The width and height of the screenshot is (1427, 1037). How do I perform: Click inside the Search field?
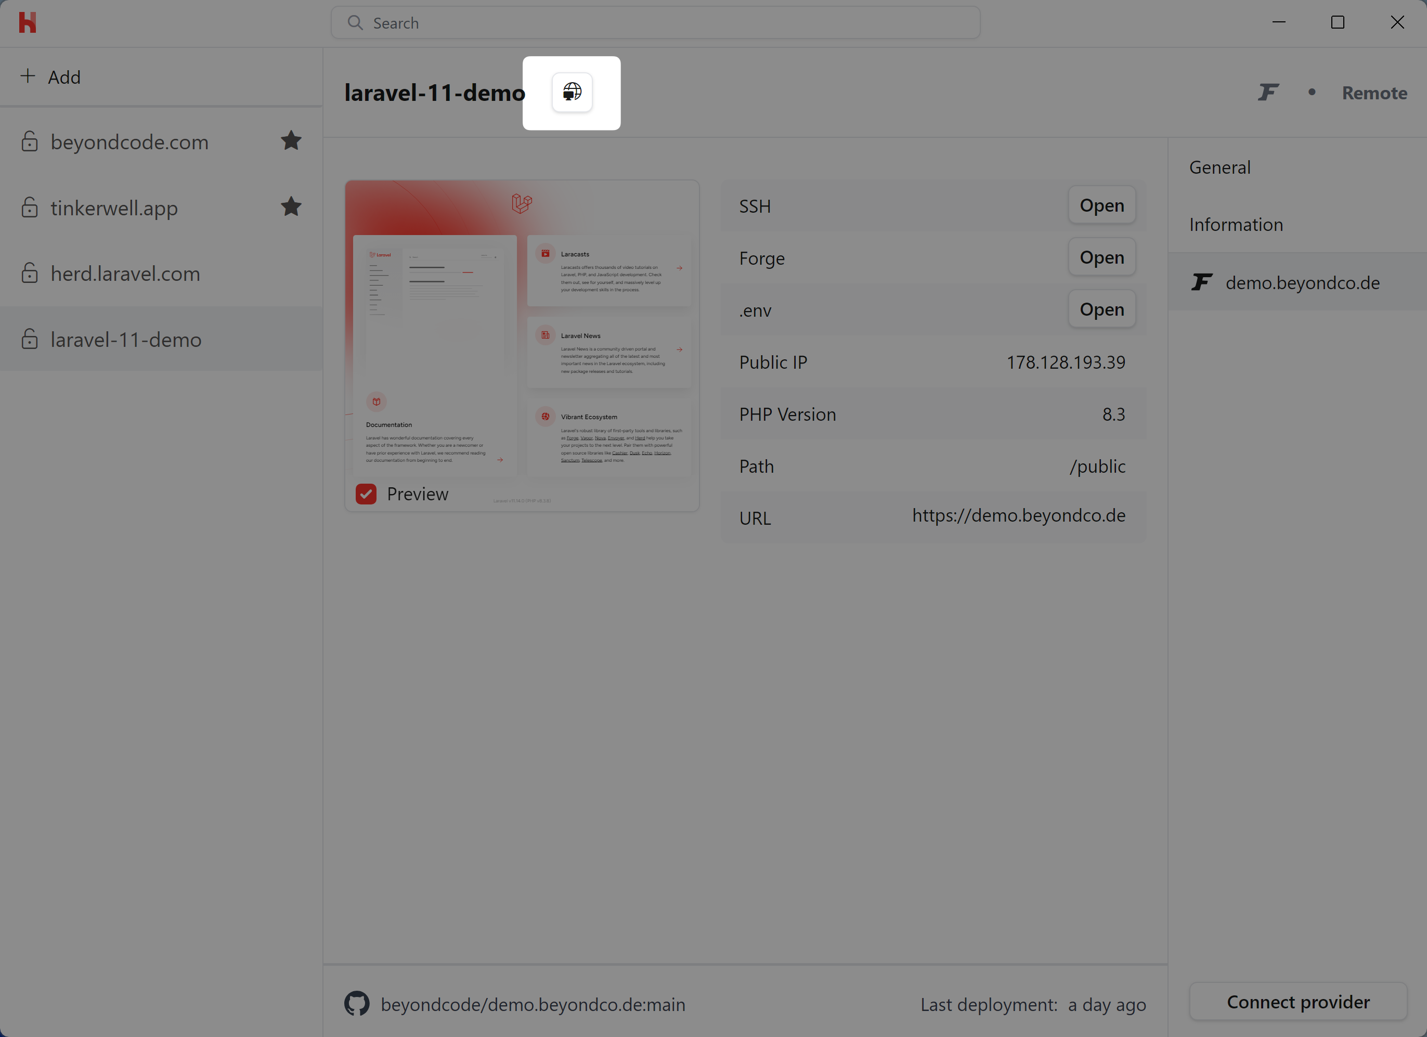click(x=654, y=23)
